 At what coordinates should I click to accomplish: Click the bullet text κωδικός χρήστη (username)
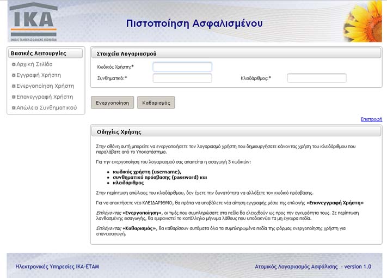147,172
